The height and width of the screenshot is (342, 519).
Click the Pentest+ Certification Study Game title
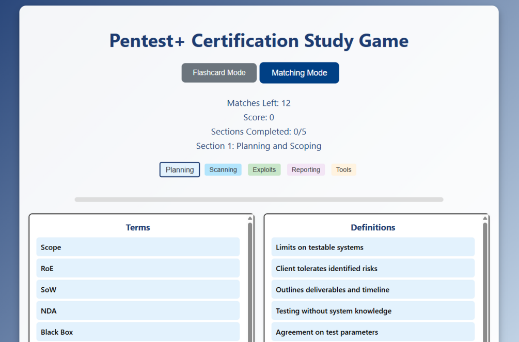click(x=259, y=41)
